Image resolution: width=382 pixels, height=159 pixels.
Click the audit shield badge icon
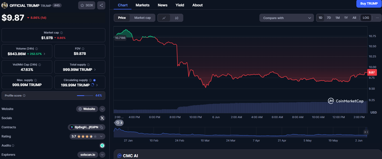point(102,146)
